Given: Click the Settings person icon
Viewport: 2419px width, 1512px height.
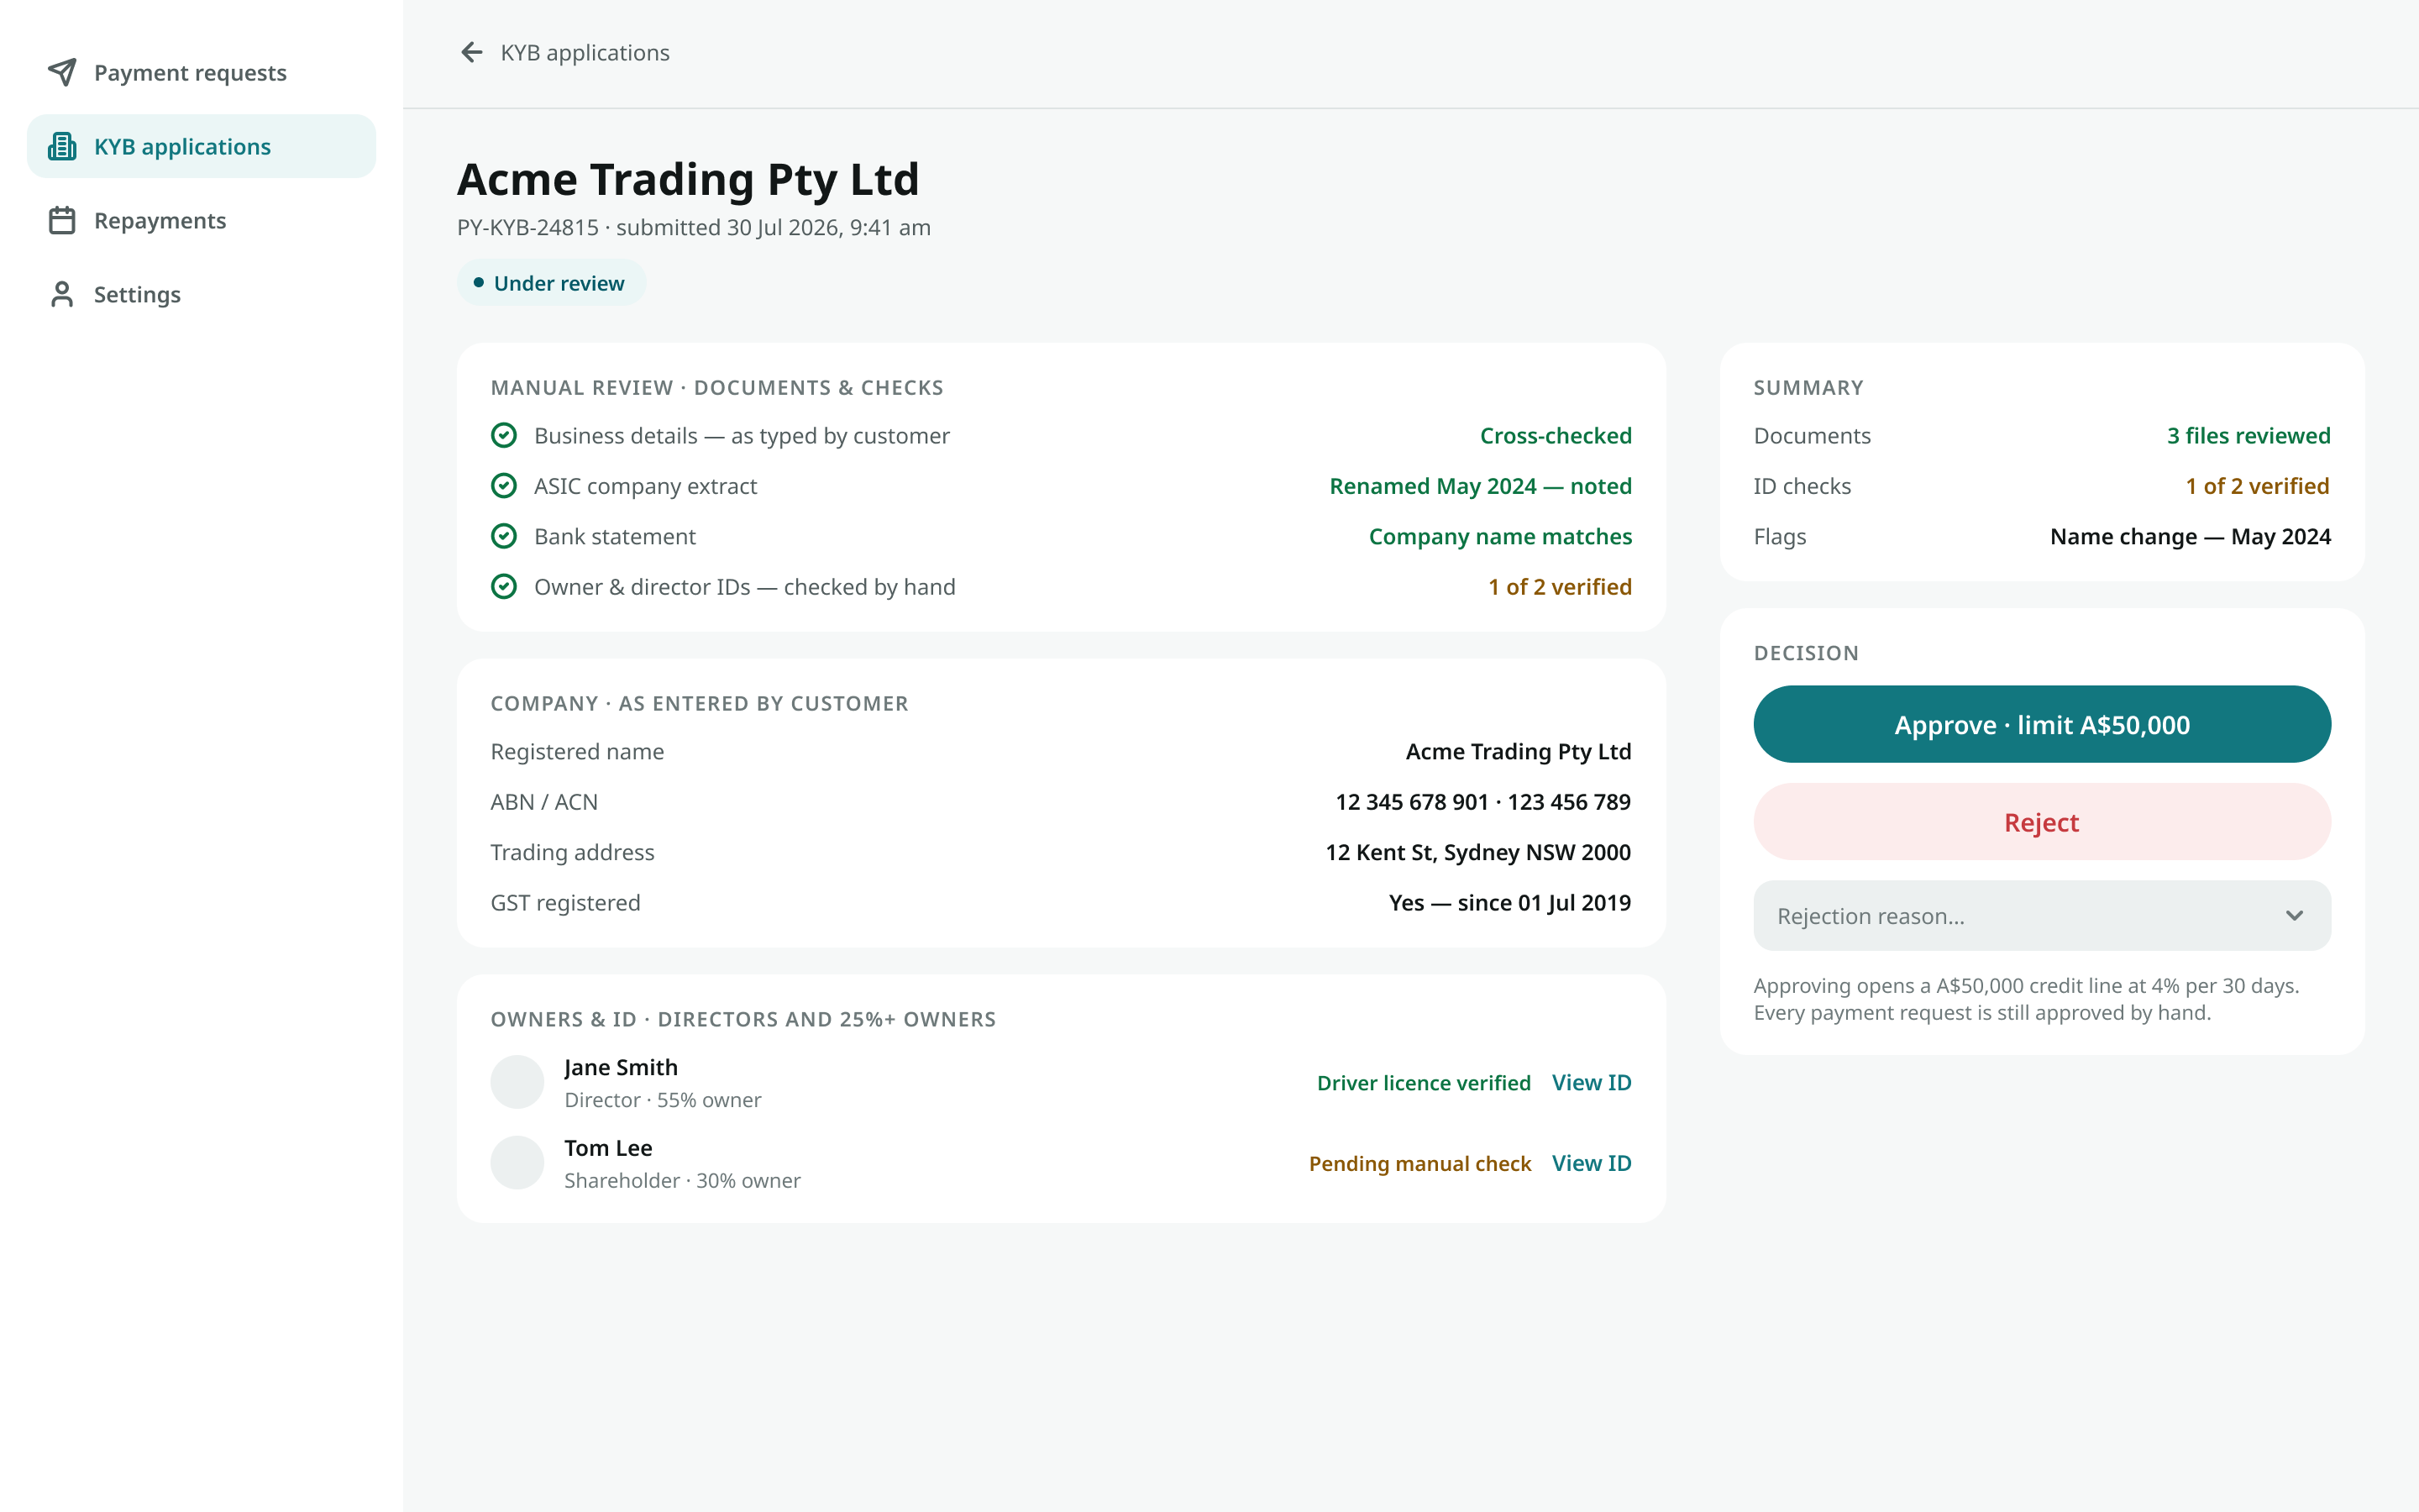Looking at the screenshot, I should coord(62,294).
